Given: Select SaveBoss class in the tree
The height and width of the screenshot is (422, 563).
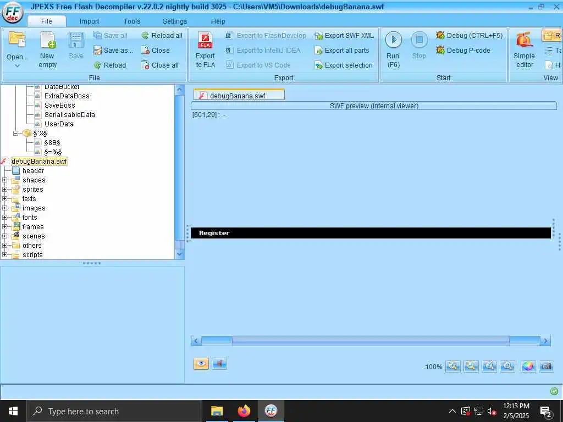Looking at the screenshot, I should pos(59,105).
